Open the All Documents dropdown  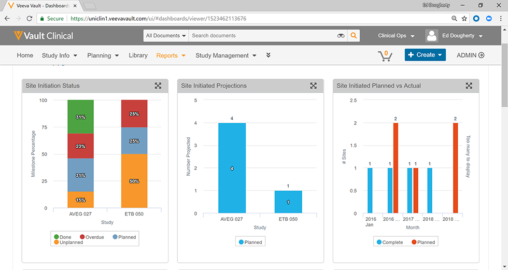coord(166,36)
